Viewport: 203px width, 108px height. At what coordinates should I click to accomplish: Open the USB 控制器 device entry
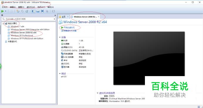(x=68, y=57)
